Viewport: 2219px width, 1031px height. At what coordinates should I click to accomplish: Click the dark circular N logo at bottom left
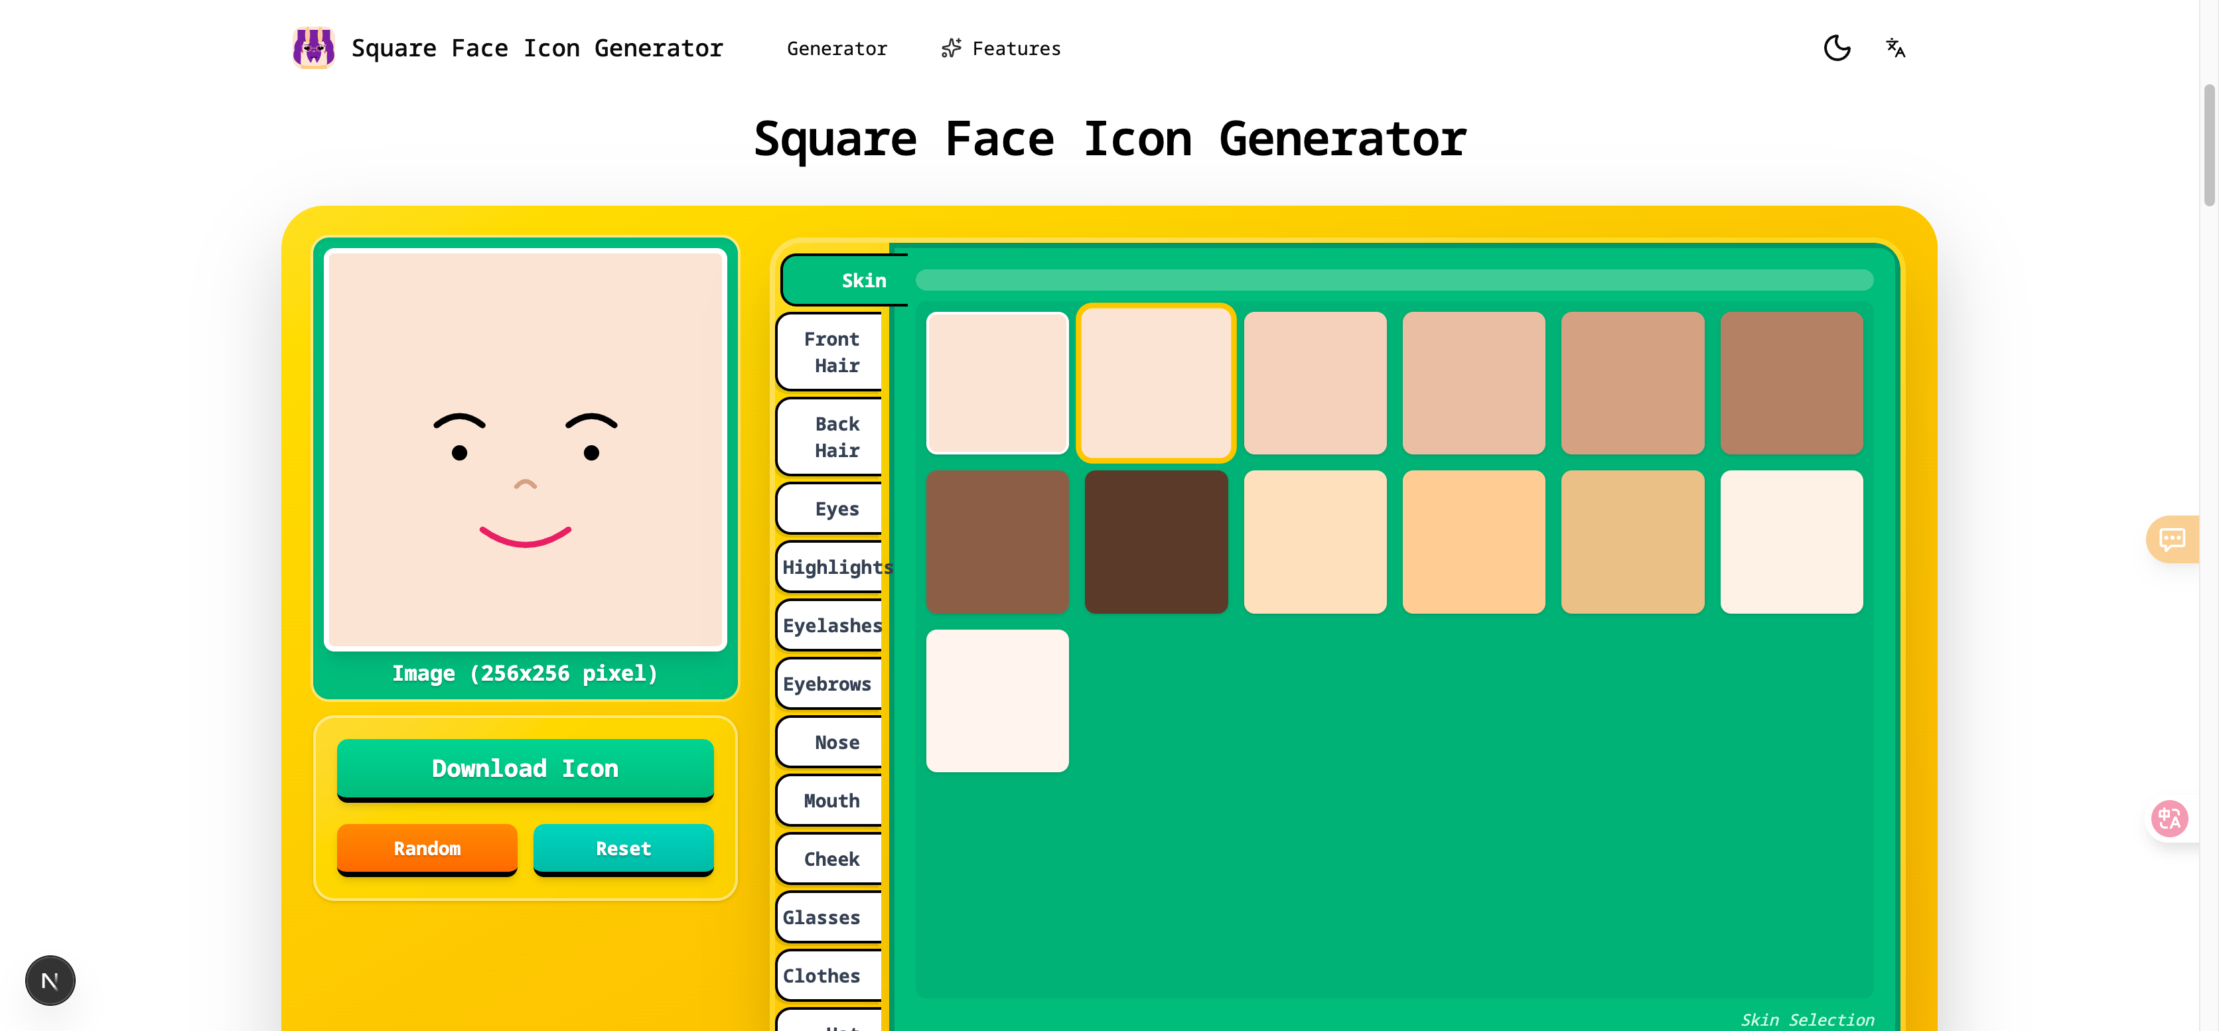click(49, 980)
